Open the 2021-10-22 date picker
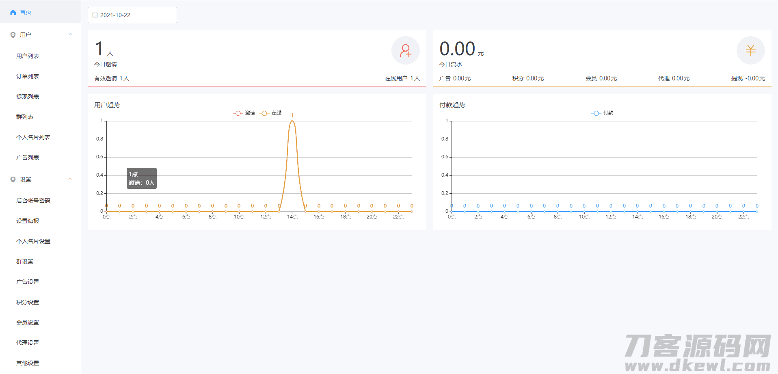This screenshot has width=778, height=374. (x=132, y=15)
